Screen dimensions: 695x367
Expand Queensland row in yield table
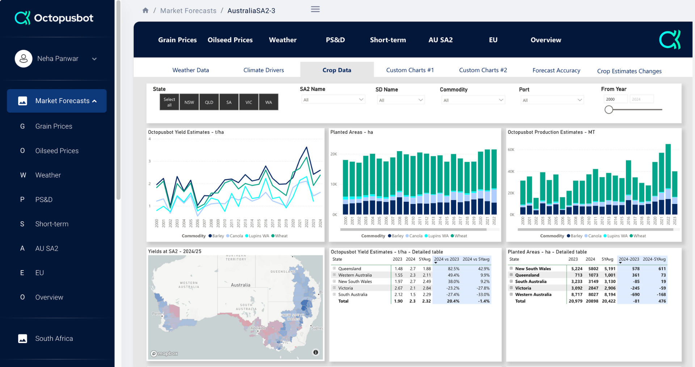click(x=334, y=269)
